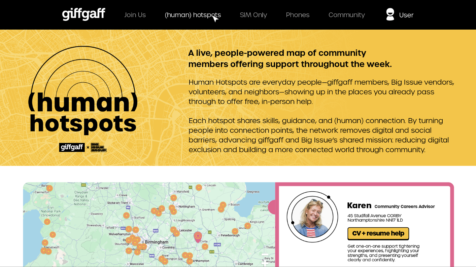Open the Join Us menu item
This screenshot has height=267, width=476.
135,15
